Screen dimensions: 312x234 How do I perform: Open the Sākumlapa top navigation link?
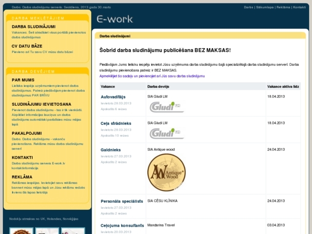coord(264,8)
